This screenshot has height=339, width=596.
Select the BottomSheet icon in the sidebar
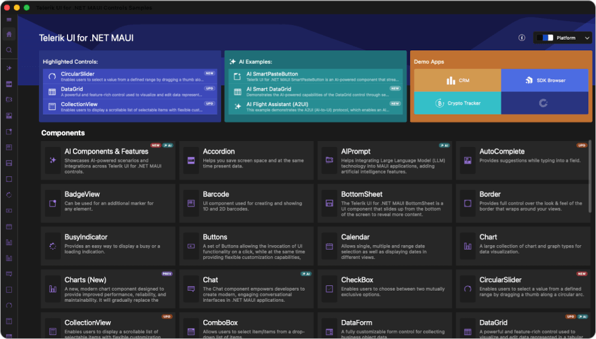click(9, 163)
